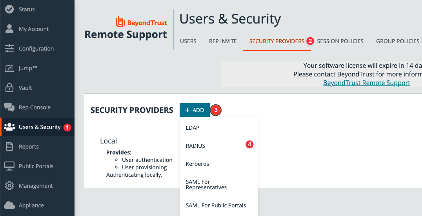Choose SAML For Representatives option
The height and width of the screenshot is (216, 422).
(206, 185)
